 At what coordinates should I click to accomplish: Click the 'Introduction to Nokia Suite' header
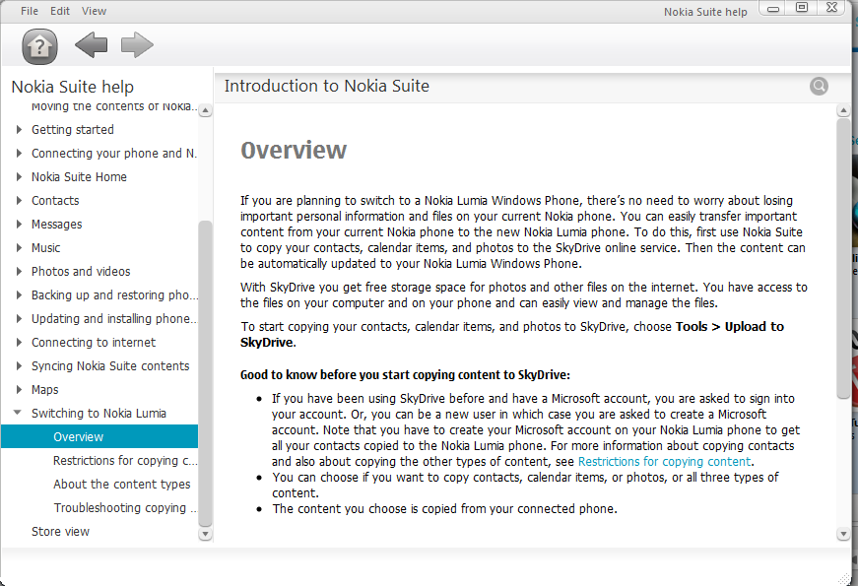327,86
